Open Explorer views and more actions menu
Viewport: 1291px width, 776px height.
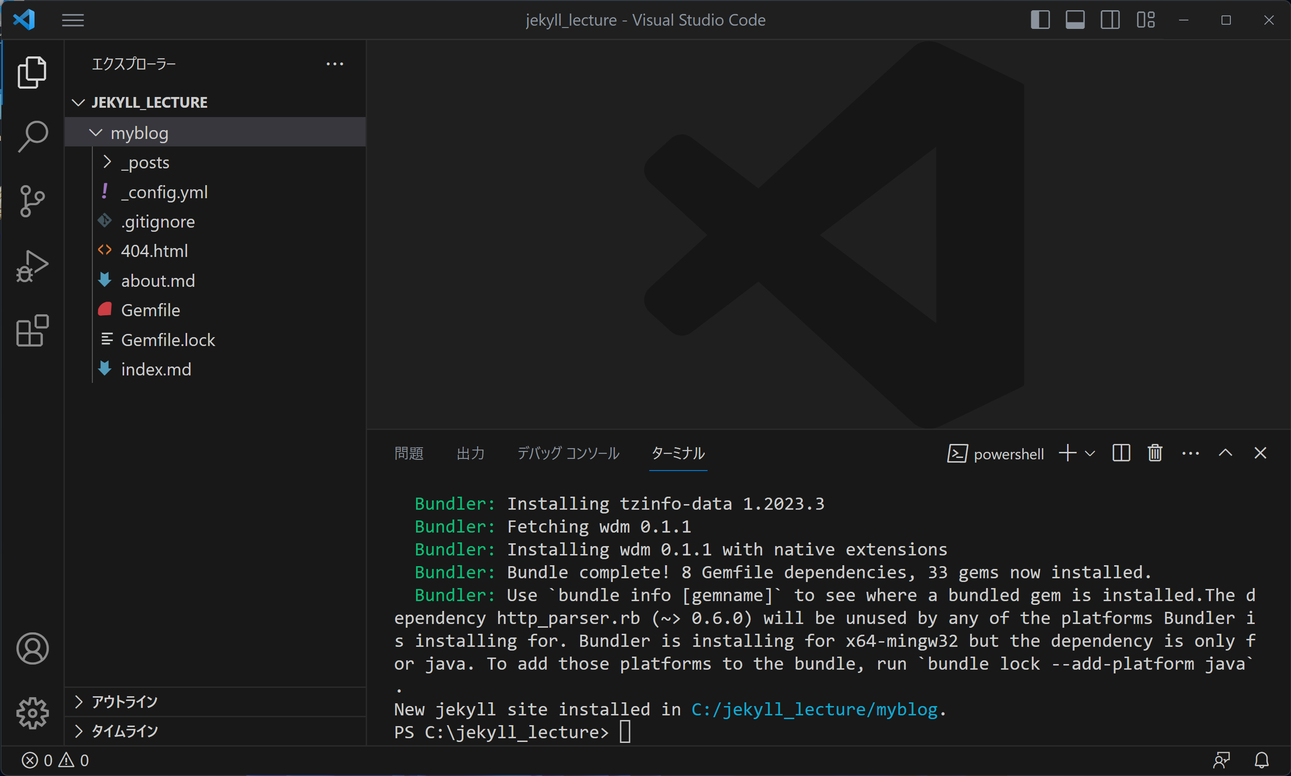pyautogui.click(x=335, y=64)
